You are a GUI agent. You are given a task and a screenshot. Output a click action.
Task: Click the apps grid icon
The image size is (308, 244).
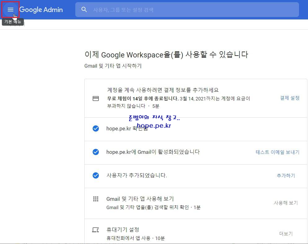coord(96,199)
